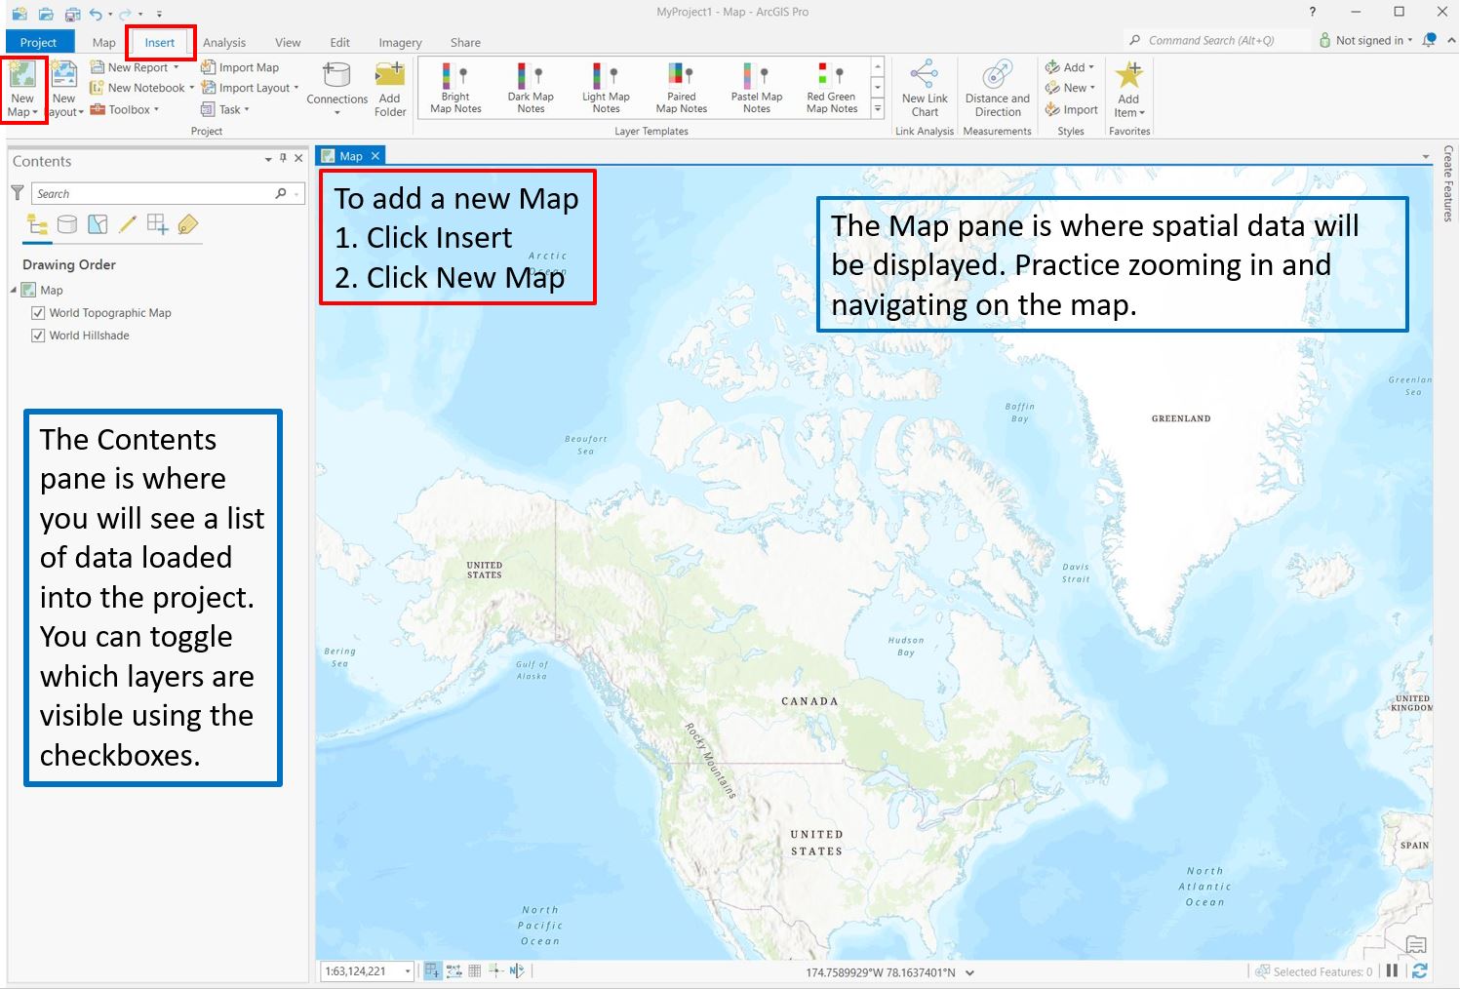Click Import Map button
The height and width of the screenshot is (989, 1460).
240,67
